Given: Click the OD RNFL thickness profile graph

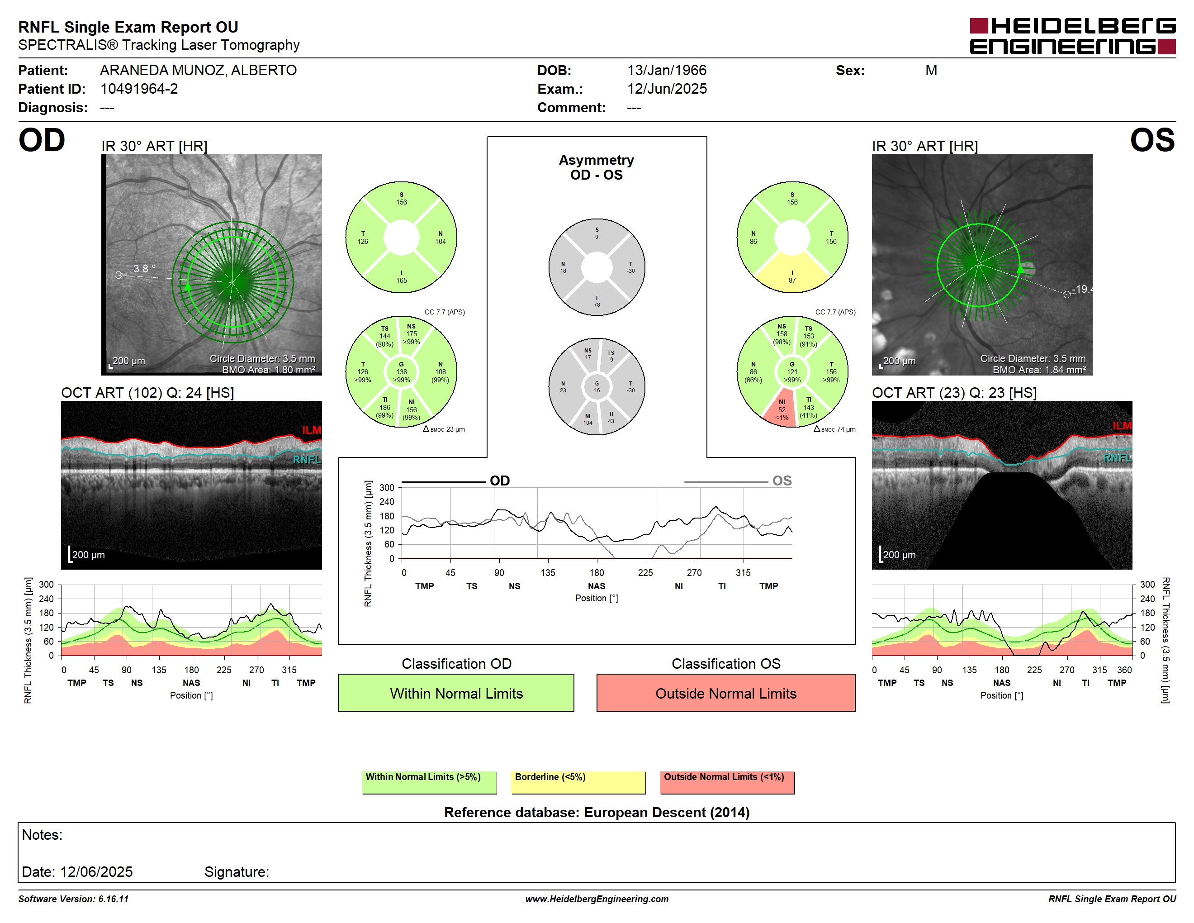Looking at the screenshot, I should [191, 620].
